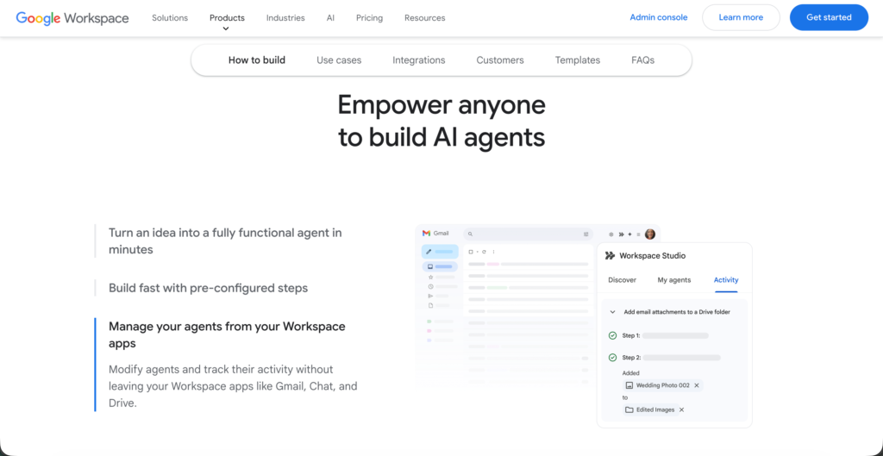Remove the Edited Images chip

[681, 409]
